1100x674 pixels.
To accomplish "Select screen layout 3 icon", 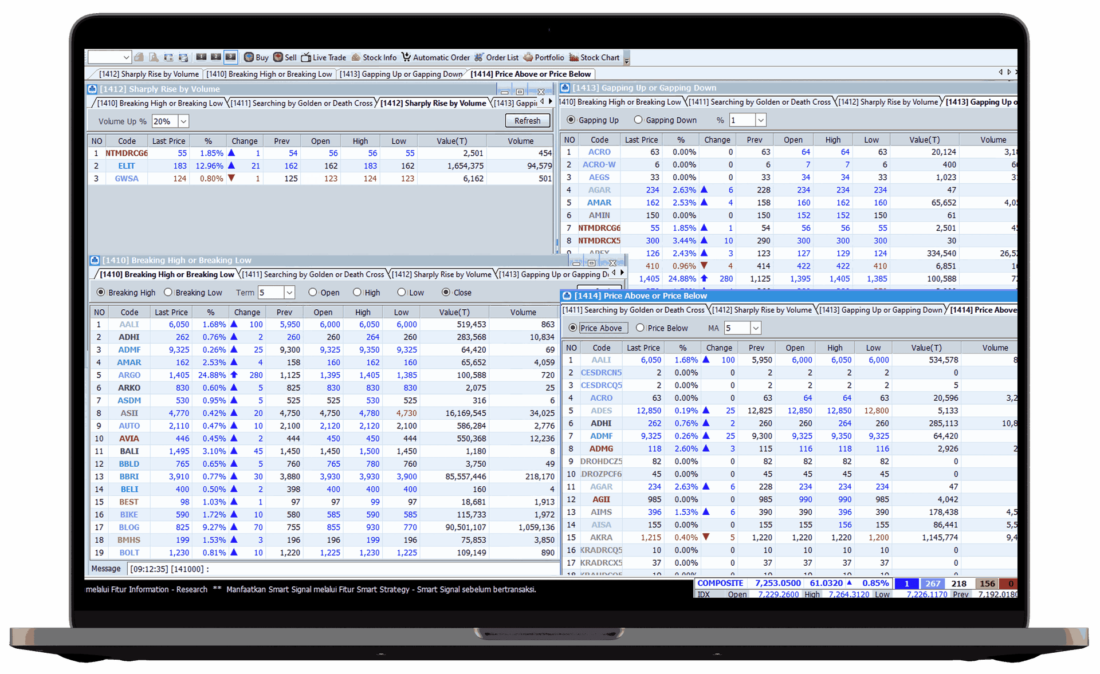I will point(230,57).
